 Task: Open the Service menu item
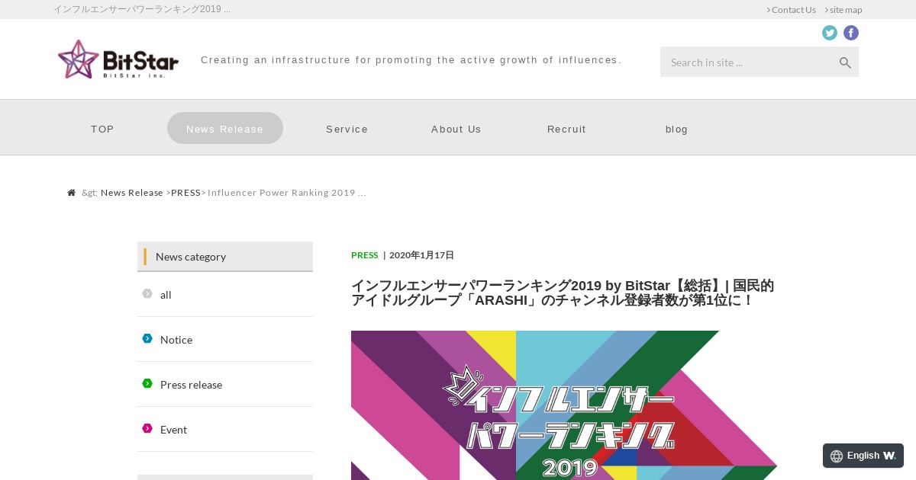pos(347,129)
